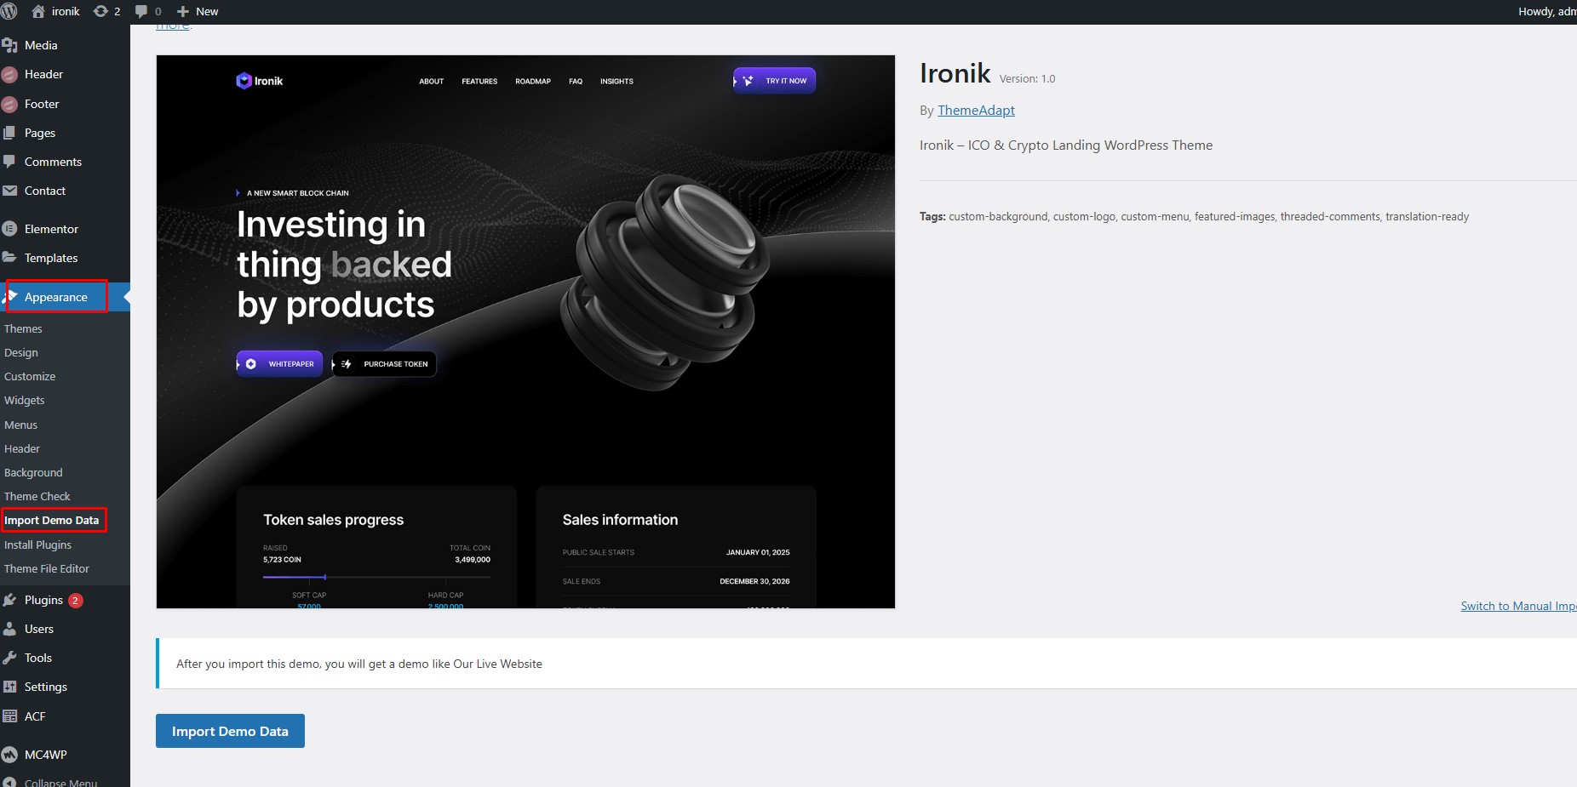Image resolution: width=1577 pixels, height=787 pixels.
Task: Open the Users menu item
Action: click(38, 629)
